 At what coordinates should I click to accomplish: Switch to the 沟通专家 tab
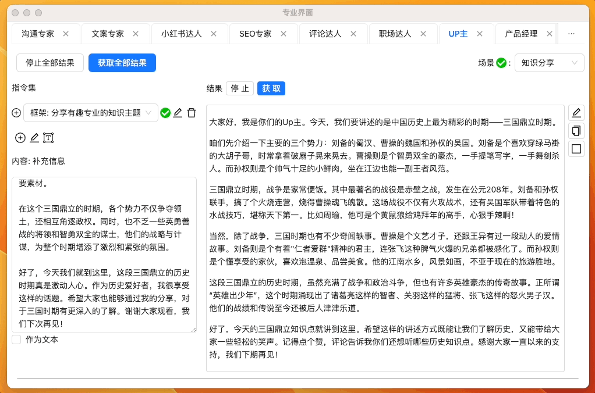(38, 34)
